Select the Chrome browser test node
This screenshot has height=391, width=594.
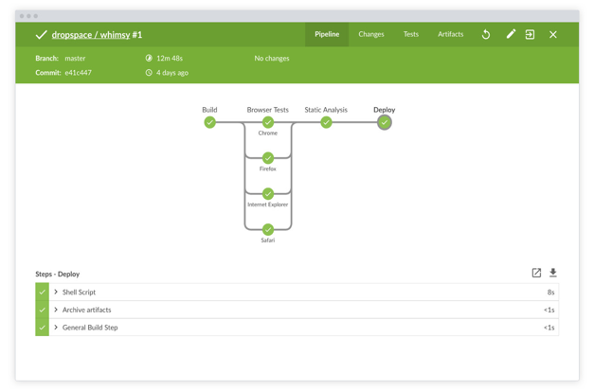pyautogui.click(x=268, y=122)
